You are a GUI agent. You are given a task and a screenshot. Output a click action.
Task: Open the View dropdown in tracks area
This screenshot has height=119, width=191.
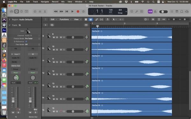pyautogui.click(x=77, y=19)
